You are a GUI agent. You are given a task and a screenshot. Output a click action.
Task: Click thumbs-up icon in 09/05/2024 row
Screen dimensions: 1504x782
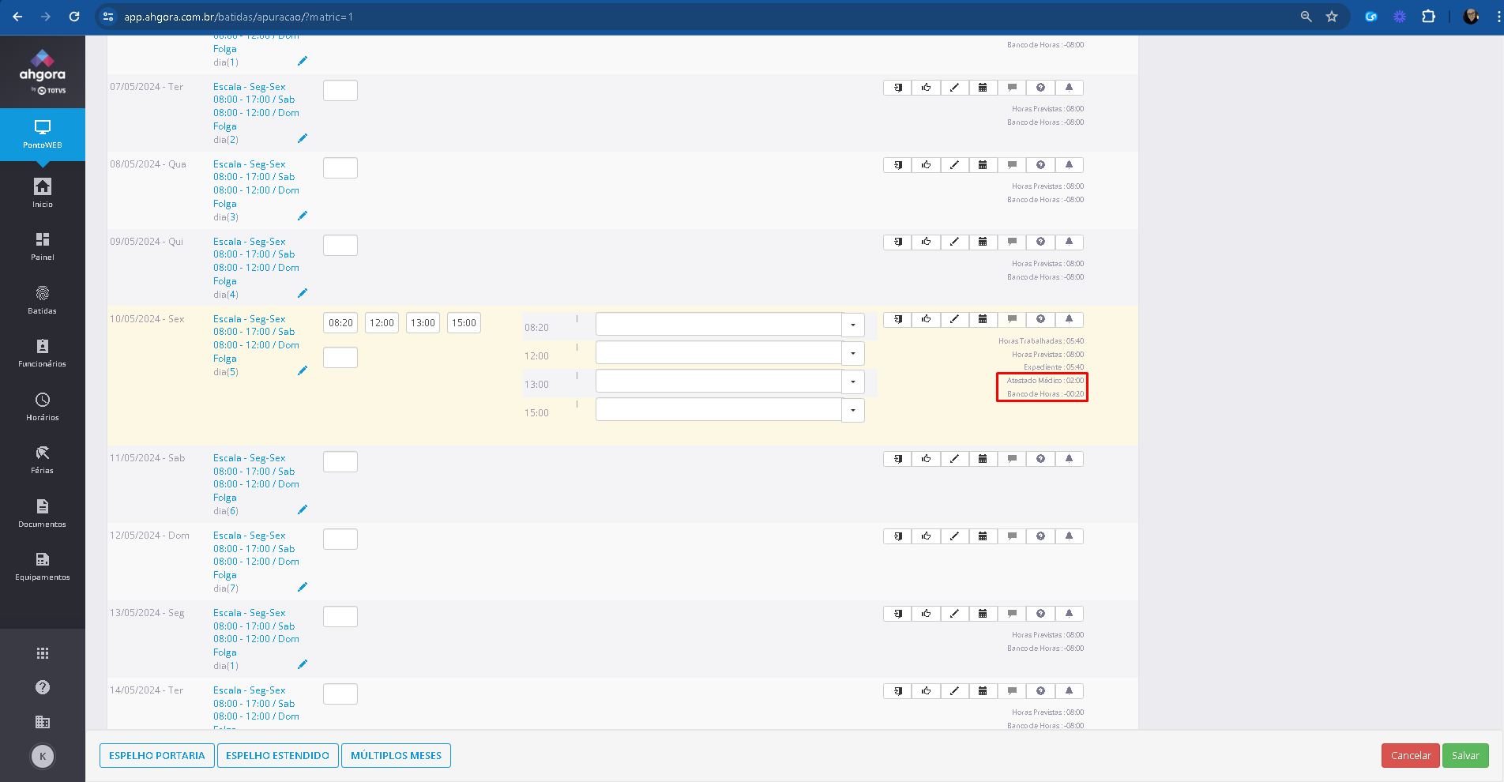coord(926,242)
